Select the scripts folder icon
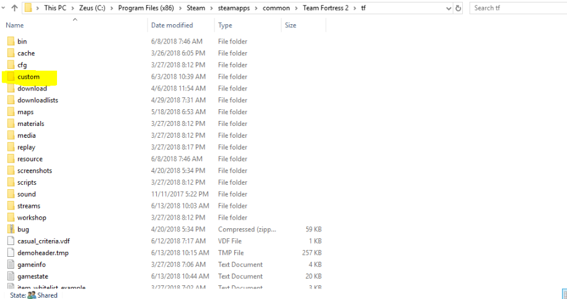Viewport: 567px width, 299px height. coord(11,182)
